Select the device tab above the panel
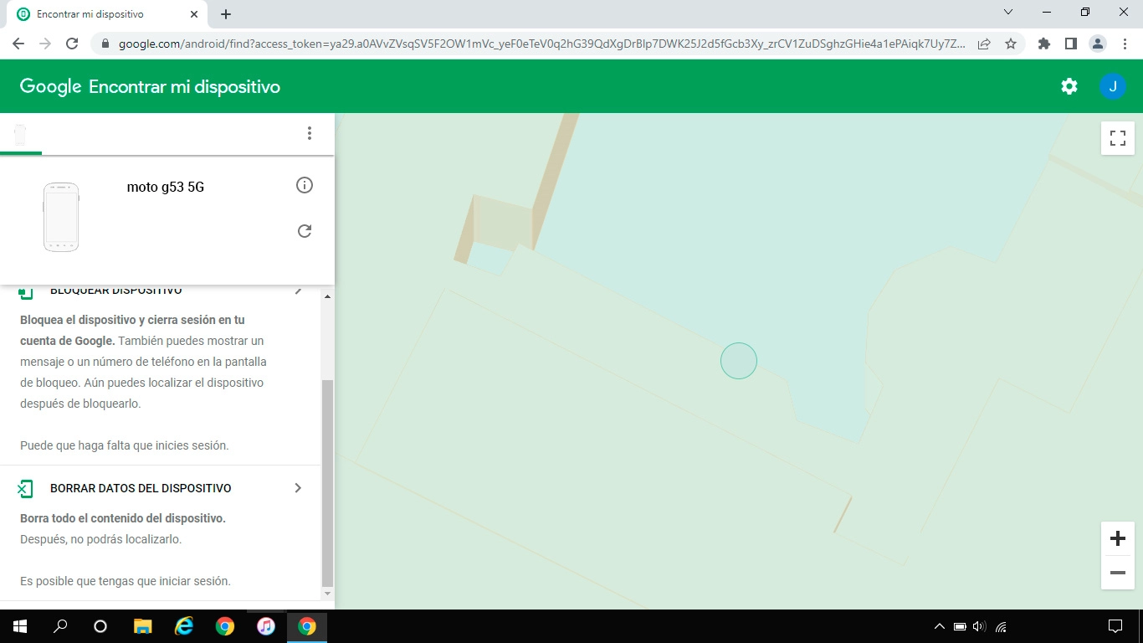This screenshot has width=1143, height=643. [19, 133]
